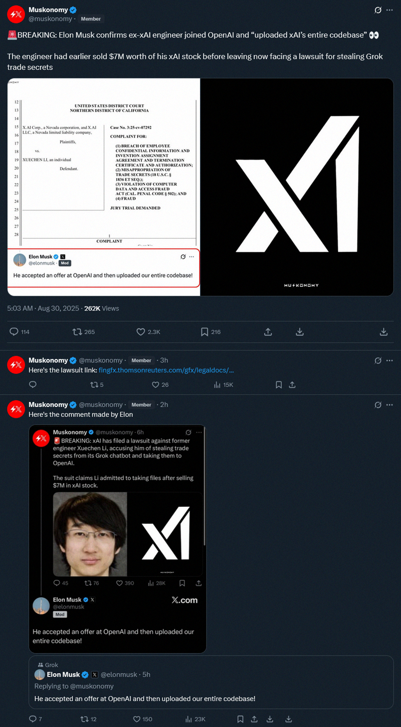Click the share icon on the main tweet
The width and height of the screenshot is (401, 727).
267,332
